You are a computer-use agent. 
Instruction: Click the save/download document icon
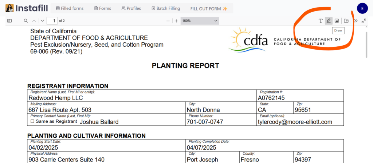click(346, 21)
